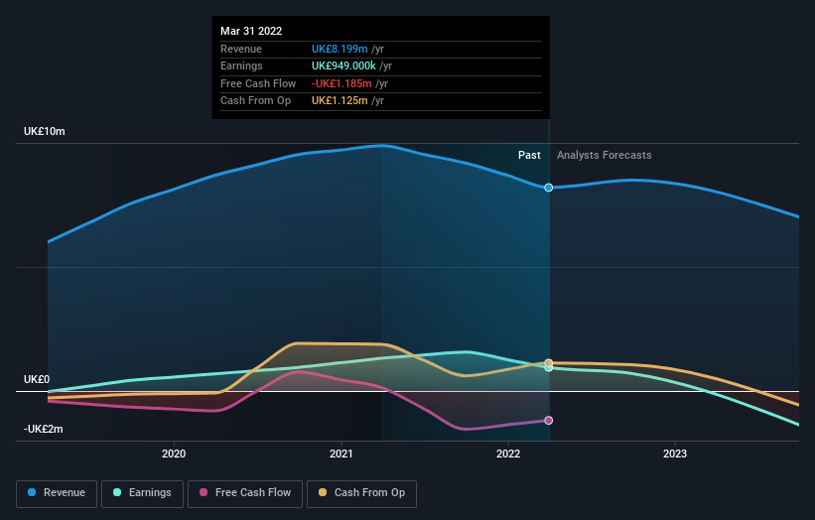The image size is (815, 520).
Task: Click the -UK£2m y-axis label
Action: 43,429
